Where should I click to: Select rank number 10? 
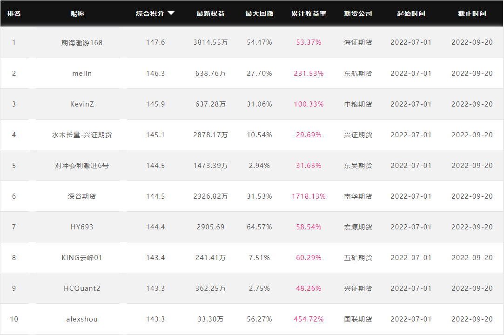click(14, 319)
